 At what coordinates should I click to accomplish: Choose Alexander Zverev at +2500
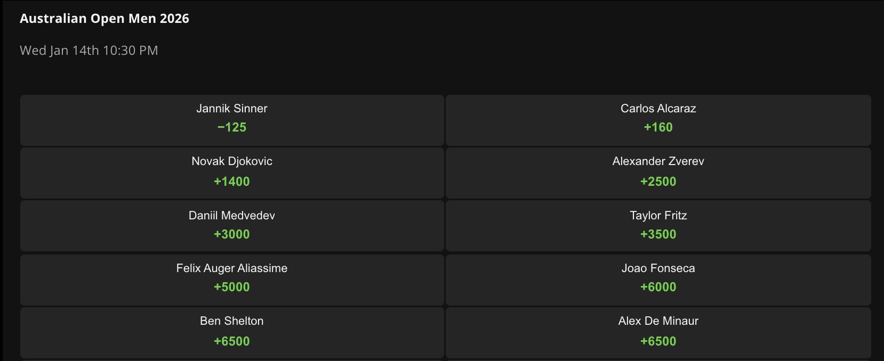[658, 173]
